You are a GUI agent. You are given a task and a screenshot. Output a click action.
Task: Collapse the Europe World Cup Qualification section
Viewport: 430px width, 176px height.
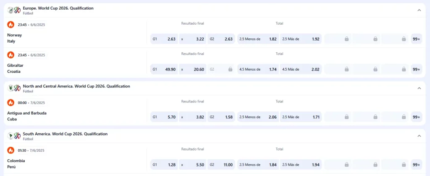click(x=419, y=10)
